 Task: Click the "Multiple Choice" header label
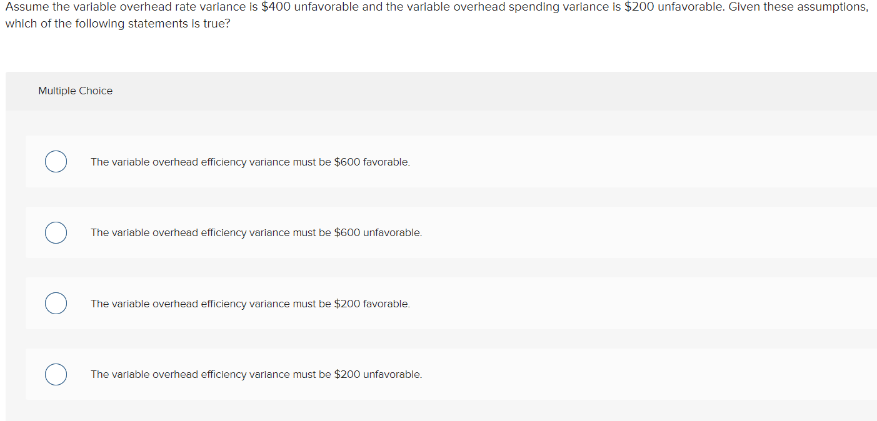[x=75, y=91]
